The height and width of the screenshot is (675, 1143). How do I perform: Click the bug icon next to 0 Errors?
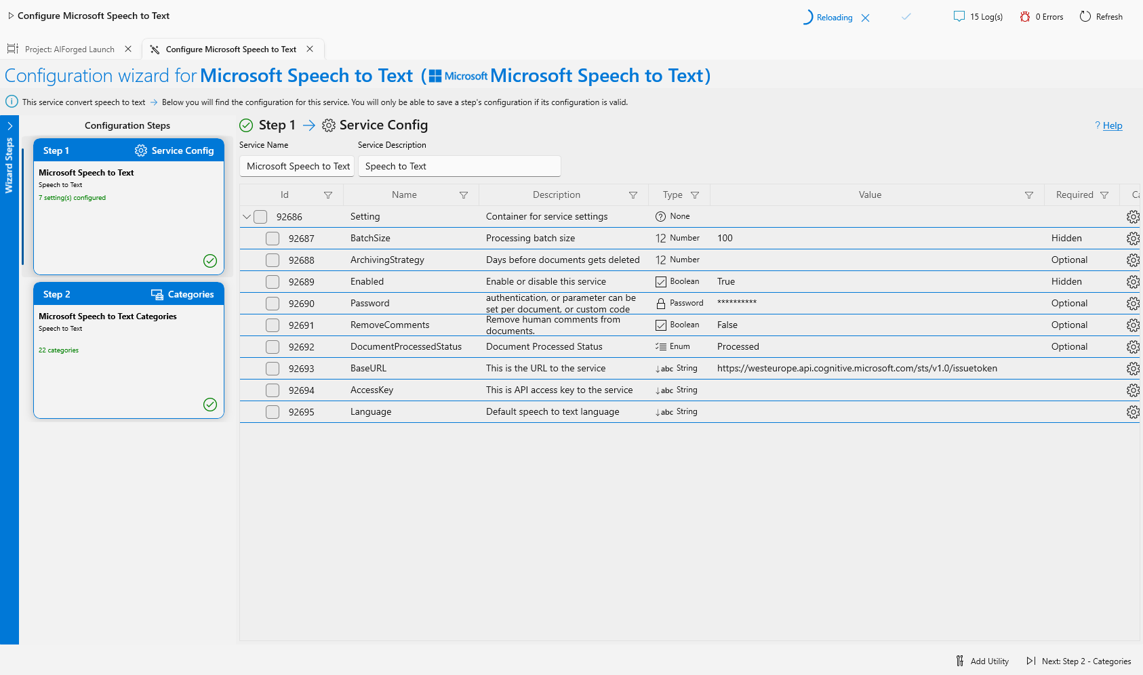point(1025,16)
